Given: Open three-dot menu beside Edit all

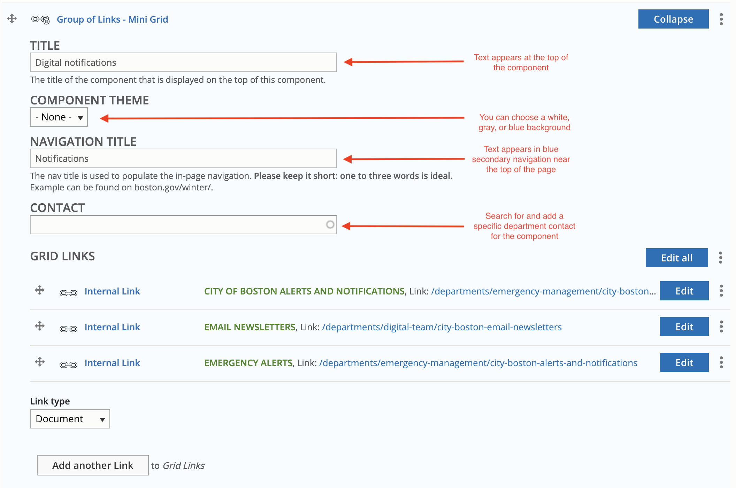Looking at the screenshot, I should click(x=720, y=258).
